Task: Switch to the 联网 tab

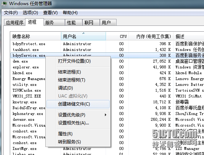Action: 91,23
